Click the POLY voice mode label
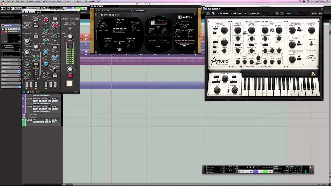 point(289,13)
